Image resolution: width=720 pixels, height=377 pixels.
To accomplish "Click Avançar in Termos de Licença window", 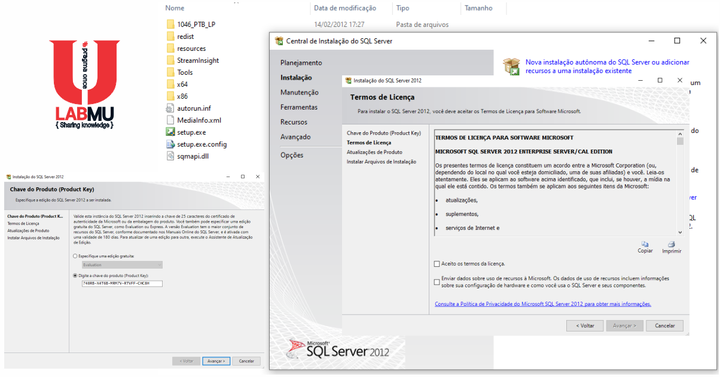I will pos(624,326).
